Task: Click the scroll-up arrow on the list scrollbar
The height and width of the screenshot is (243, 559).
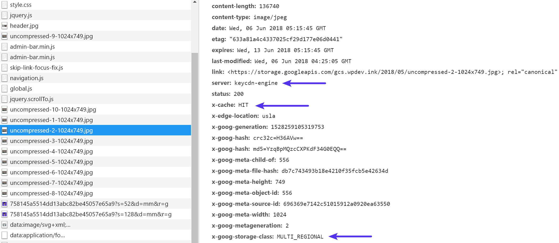Action: 195,2
